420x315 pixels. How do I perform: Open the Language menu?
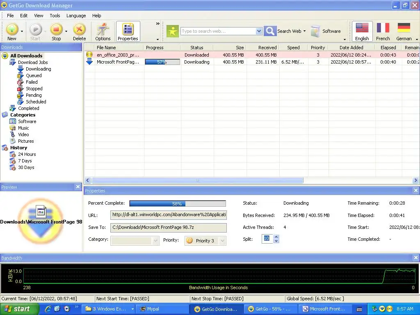[x=76, y=16]
